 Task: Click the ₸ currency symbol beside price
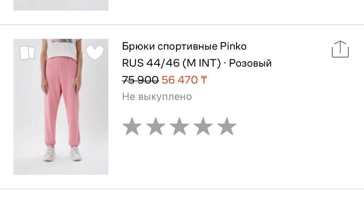[x=203, y=80]
